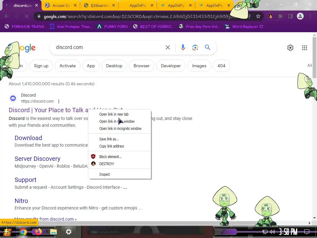The image size is (317, 238).
Task: Open the Start menu button
Action: point(7,232)
